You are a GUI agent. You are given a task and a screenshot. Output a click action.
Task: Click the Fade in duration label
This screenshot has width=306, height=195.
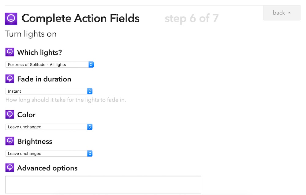[44, 79]
